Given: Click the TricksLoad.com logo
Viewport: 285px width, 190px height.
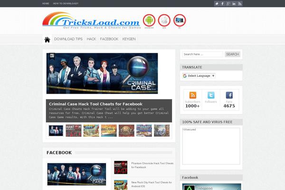Looking at the screenshot, I should [x=92, y=20].
